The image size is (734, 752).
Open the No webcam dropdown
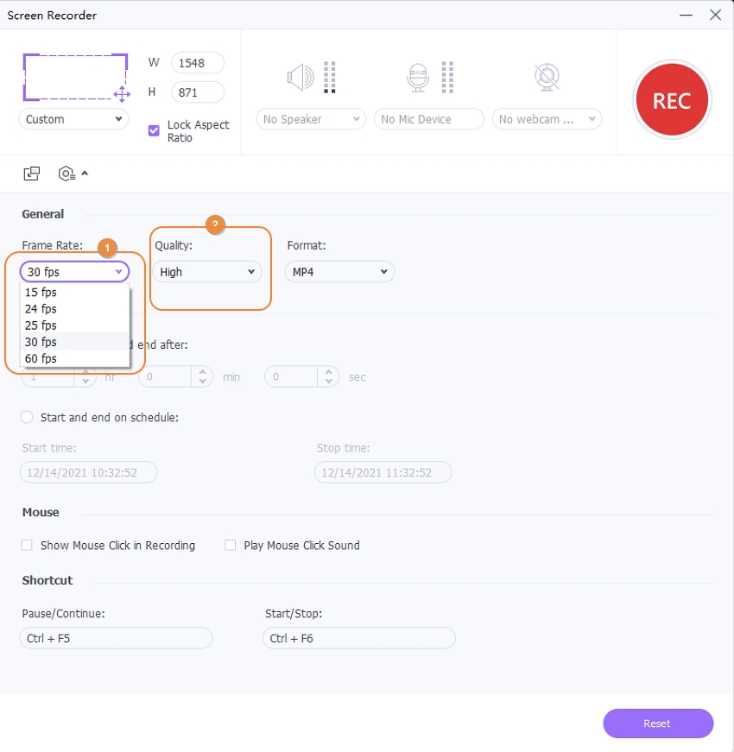pyautogui.click(x=547, y=119)
